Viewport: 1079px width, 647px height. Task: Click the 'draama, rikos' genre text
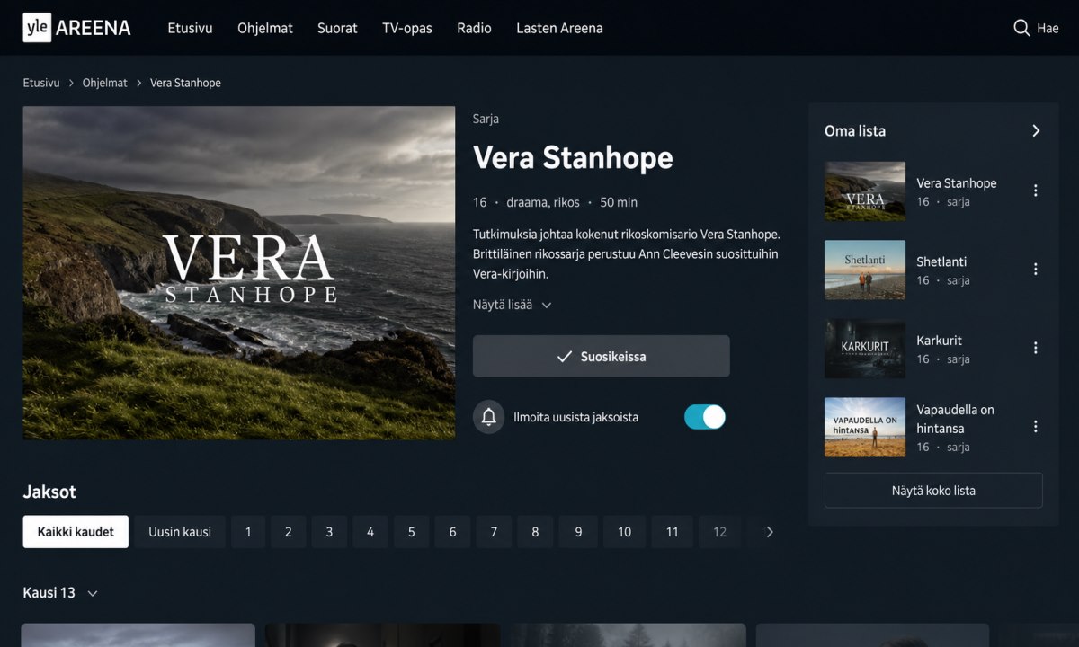(x=543, y=202)
